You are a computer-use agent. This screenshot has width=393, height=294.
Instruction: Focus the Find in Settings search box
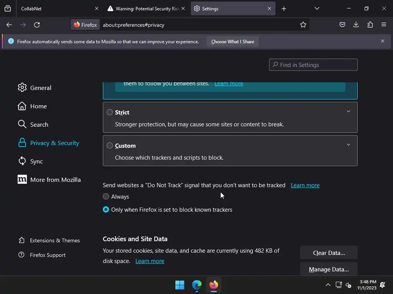coord(313,65)
